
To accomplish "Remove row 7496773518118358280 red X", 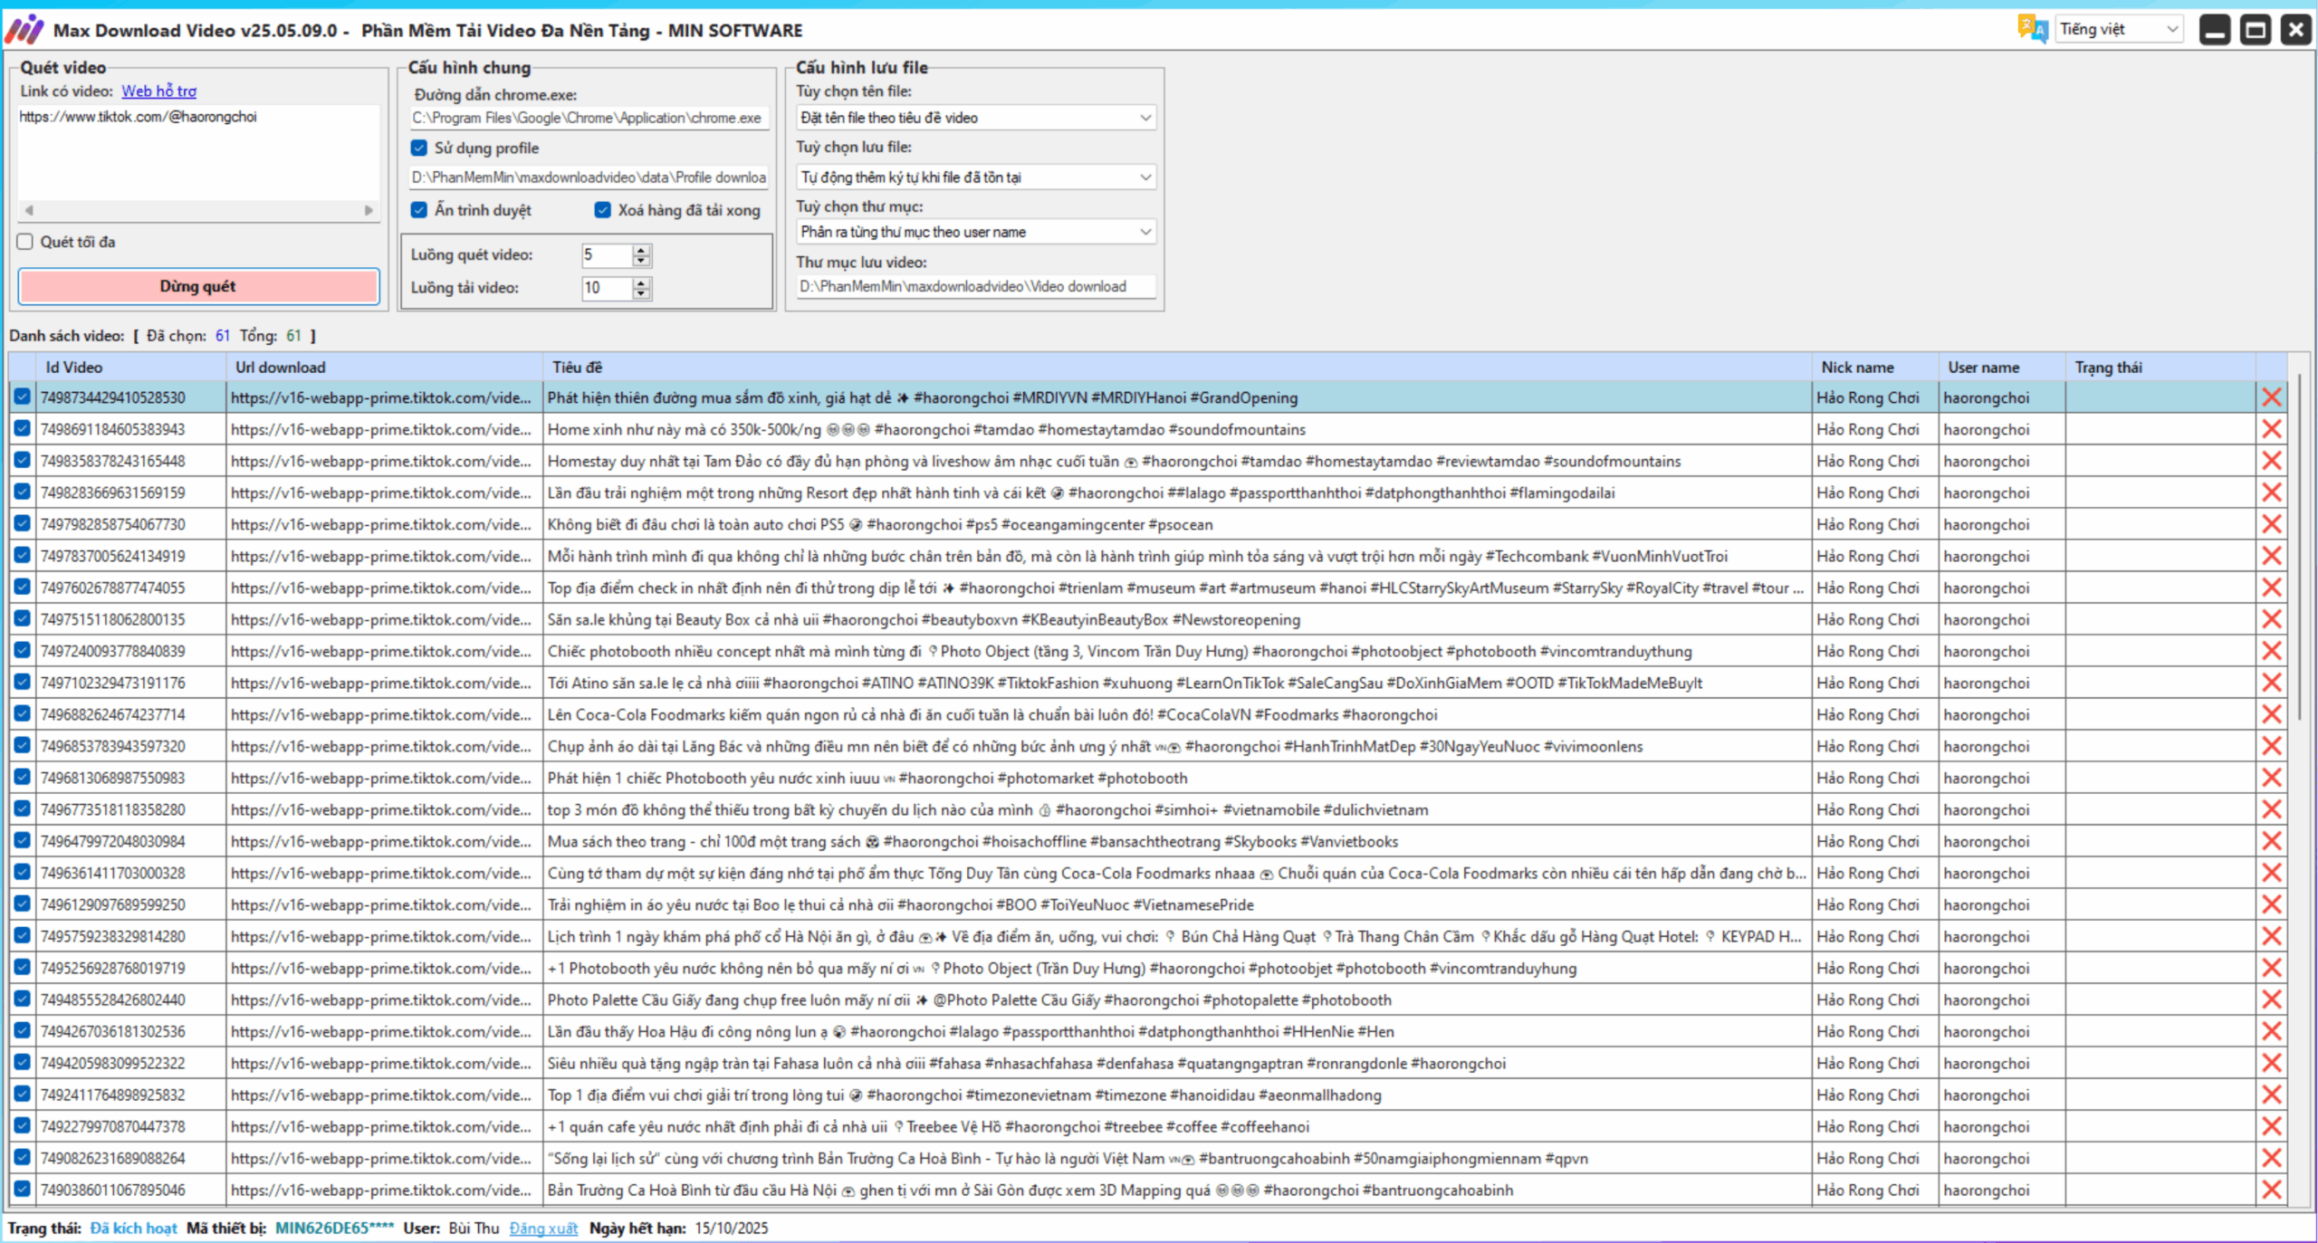I will point(2271,809).
